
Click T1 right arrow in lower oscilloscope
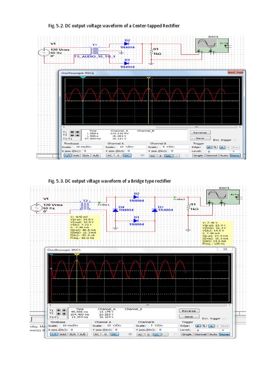(64, 311)
